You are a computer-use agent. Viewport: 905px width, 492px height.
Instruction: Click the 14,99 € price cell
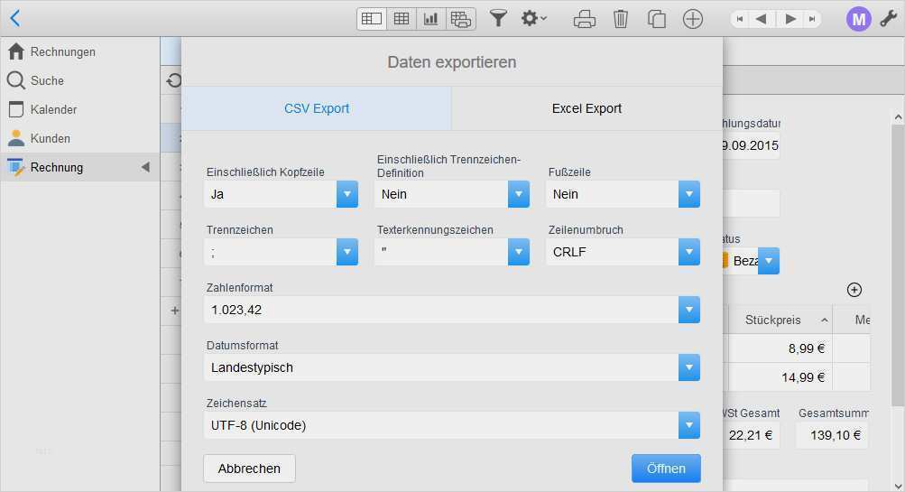click(x=780, y=377)
